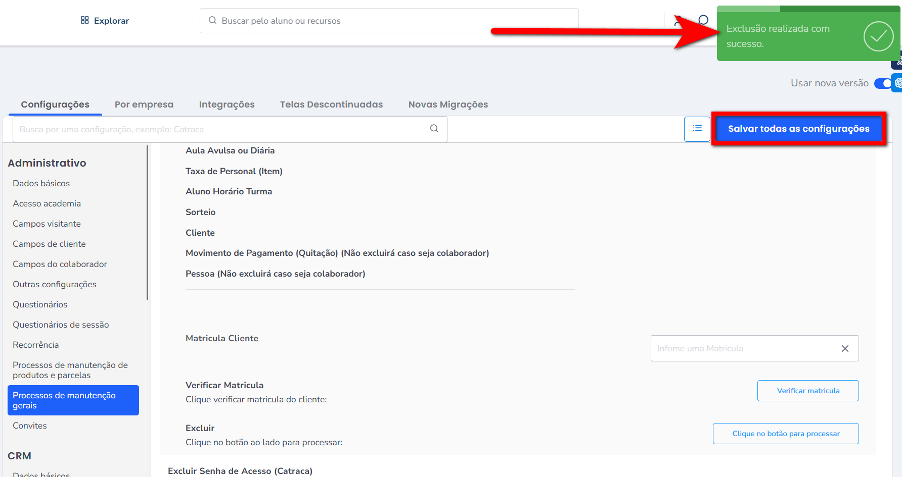Click the Verificar matricula button
The width and height of the screenshot is (902, 477).
pyautogui.click(x=808, y=391)
